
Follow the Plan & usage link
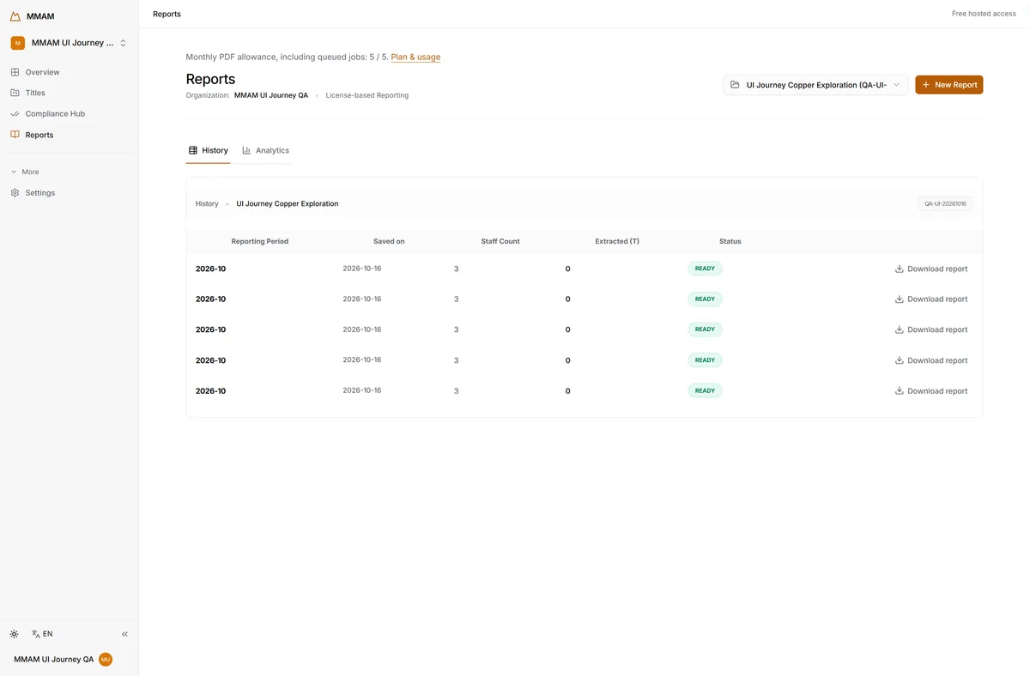click(415, 57)
